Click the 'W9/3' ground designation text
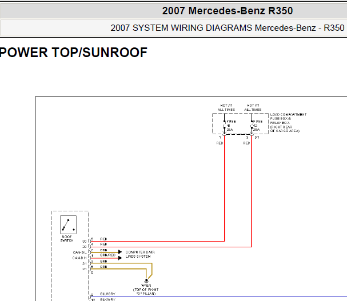 click(146, 286)
